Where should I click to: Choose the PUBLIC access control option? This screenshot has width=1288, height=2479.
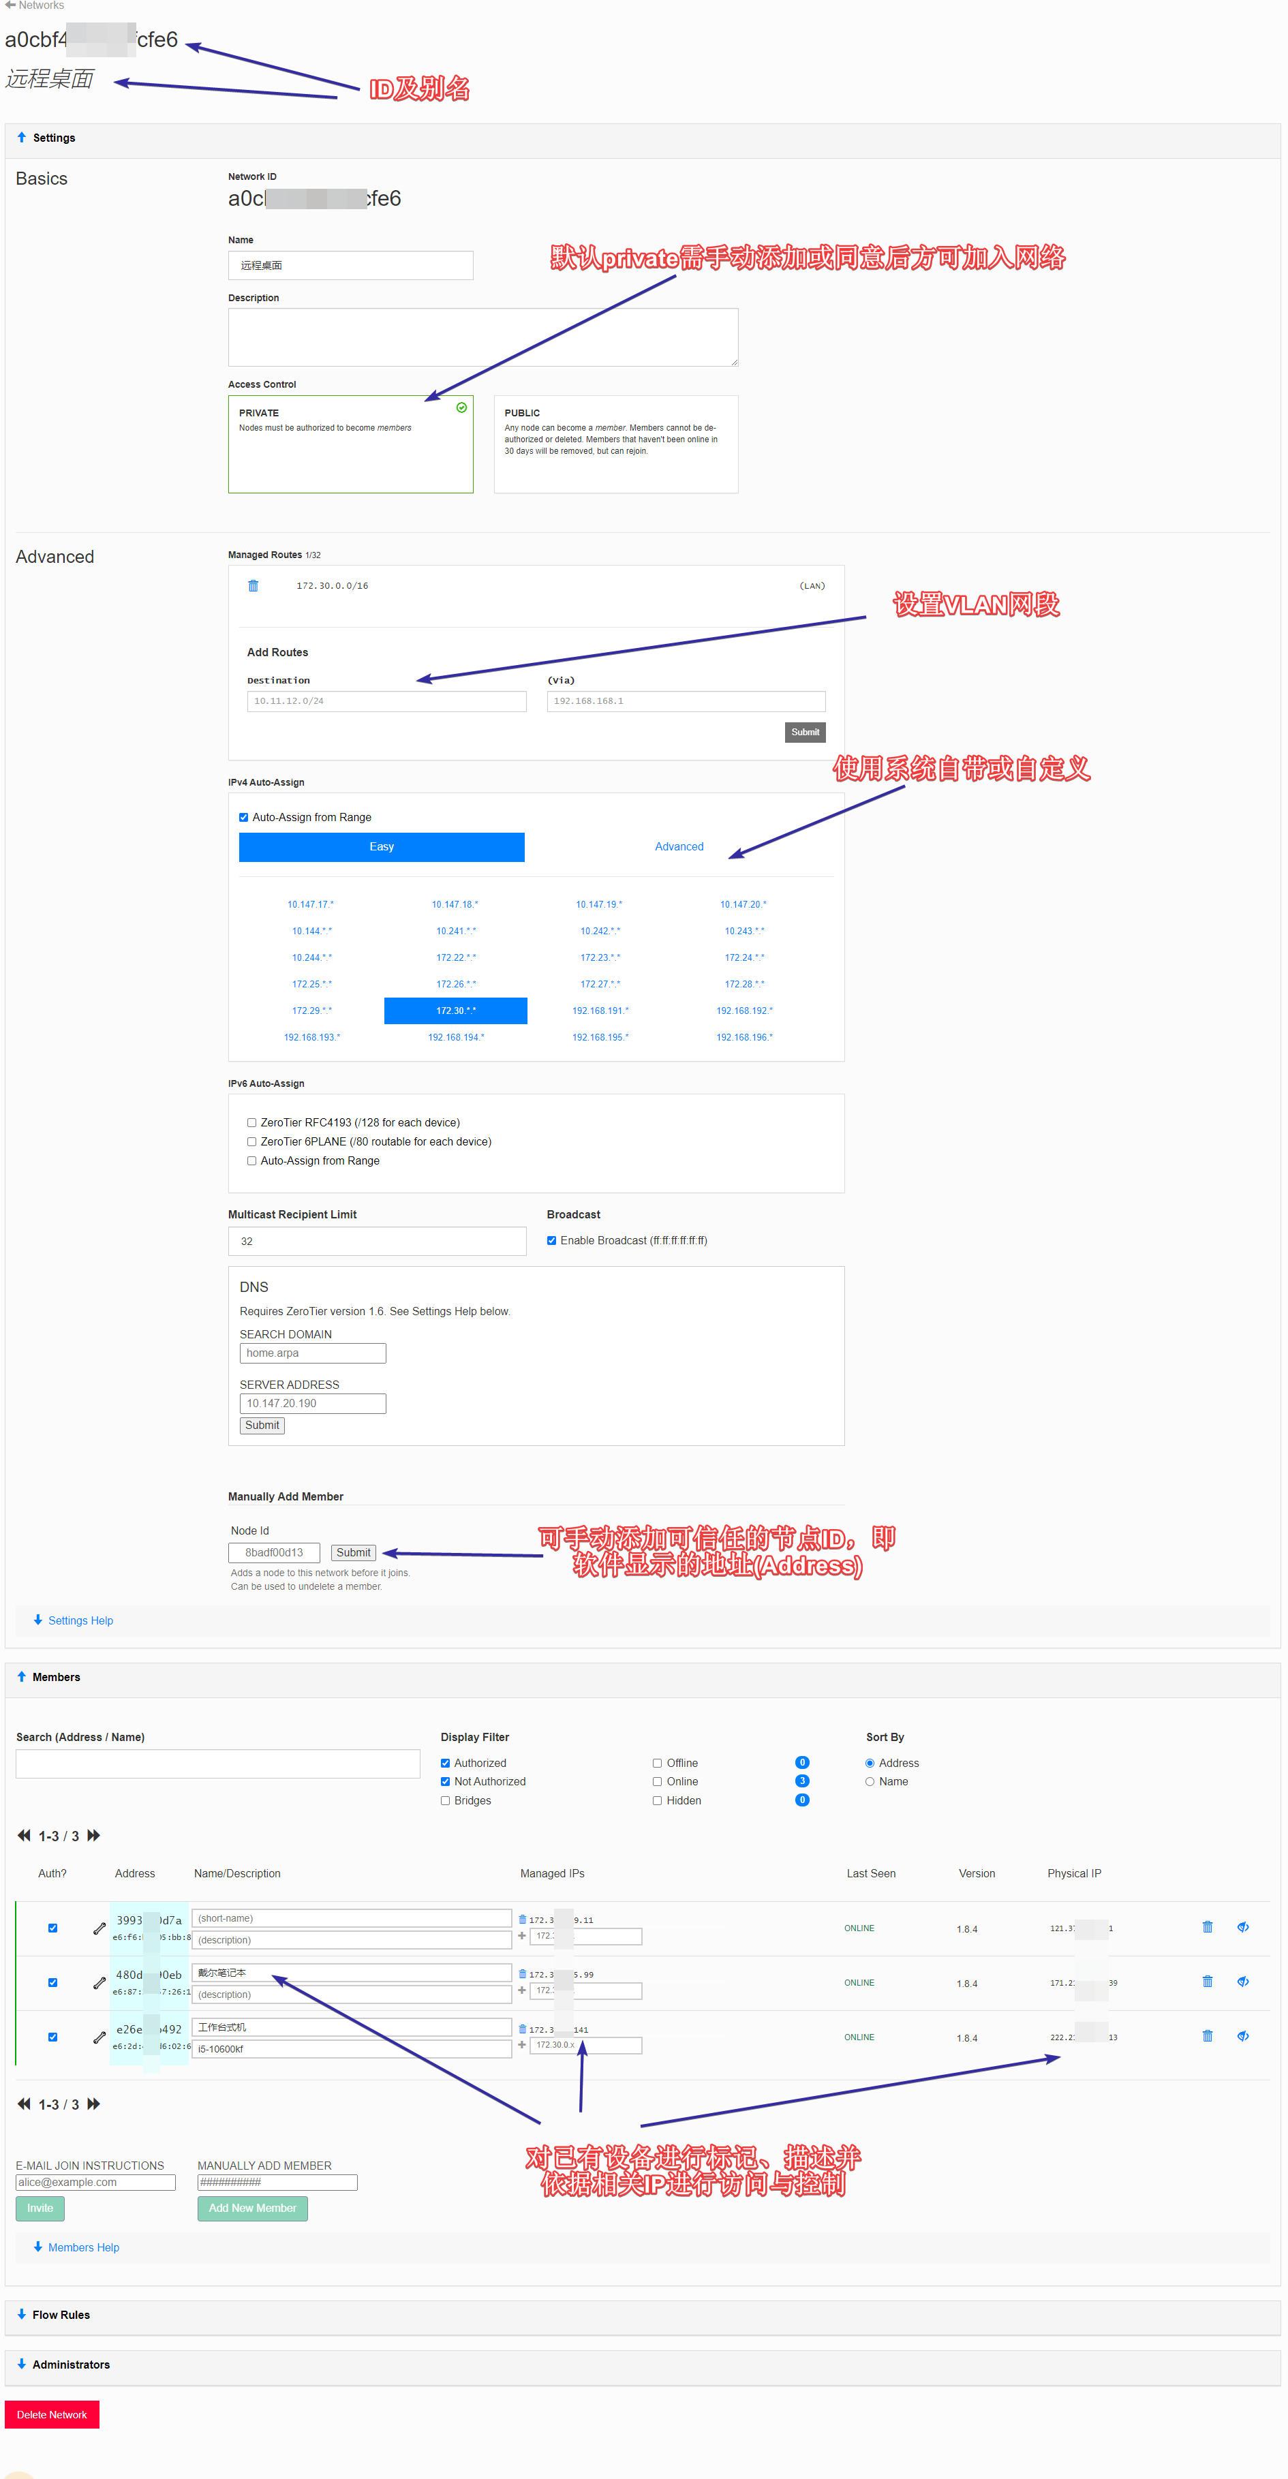(x=615, y=444)
